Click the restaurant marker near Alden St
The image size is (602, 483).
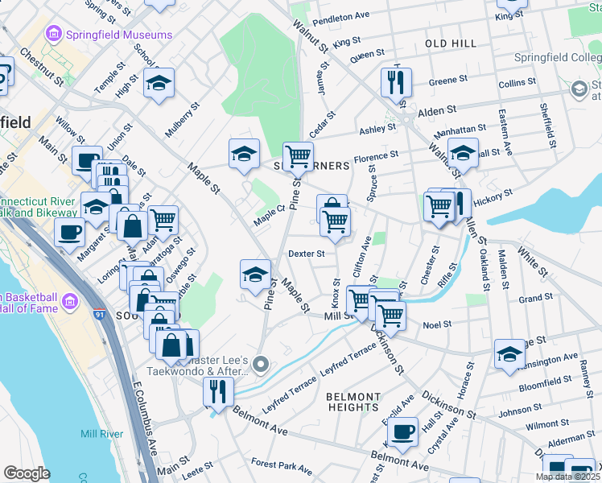(x=396, y=82)
